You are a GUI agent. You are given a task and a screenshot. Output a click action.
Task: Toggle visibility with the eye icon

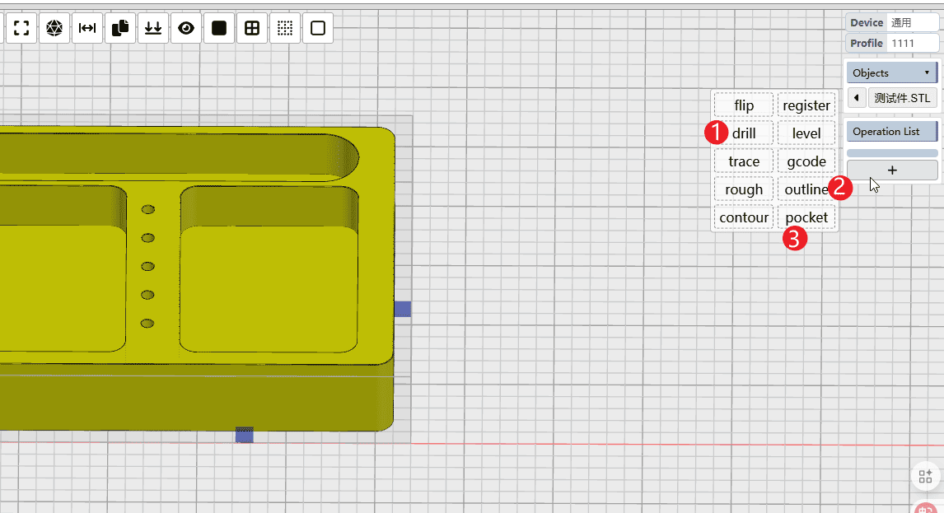(x=186, y=28)
